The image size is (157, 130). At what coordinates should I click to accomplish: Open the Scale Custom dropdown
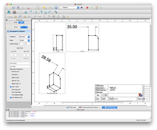[24, 40]
